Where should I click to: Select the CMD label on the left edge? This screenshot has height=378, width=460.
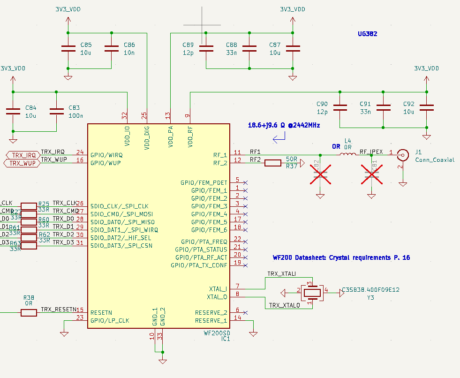(7, 211)
